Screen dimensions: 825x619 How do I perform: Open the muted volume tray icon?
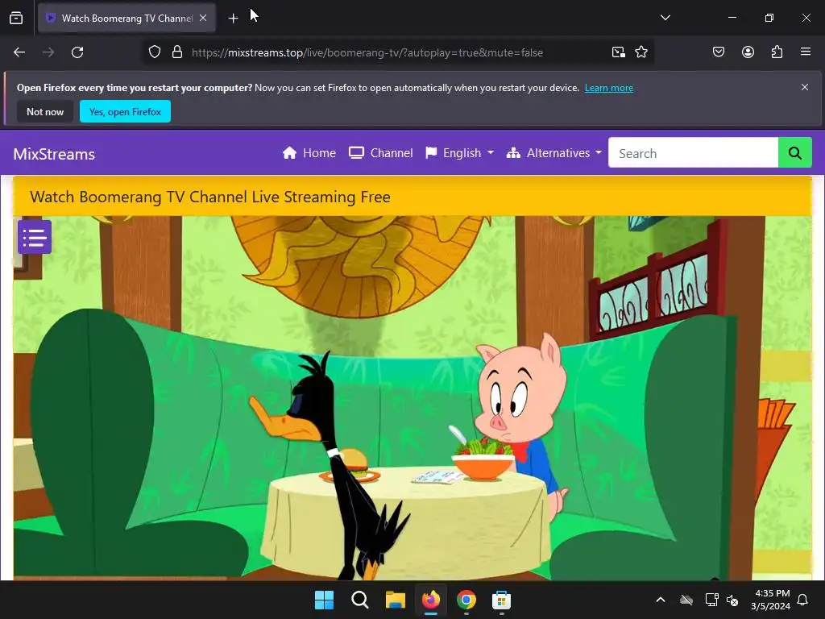pyautogui.click(x=732, y=600)
